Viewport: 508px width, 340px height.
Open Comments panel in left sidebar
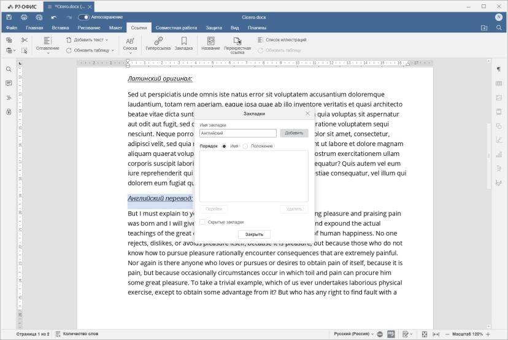[9, 83]
